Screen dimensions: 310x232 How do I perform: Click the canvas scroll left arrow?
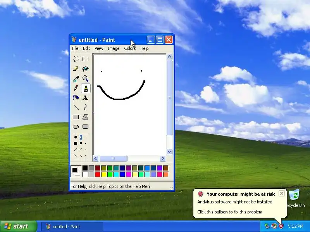(96, 158)
